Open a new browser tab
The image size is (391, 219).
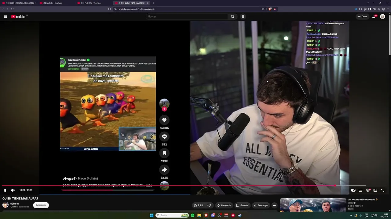pos(153,3)
